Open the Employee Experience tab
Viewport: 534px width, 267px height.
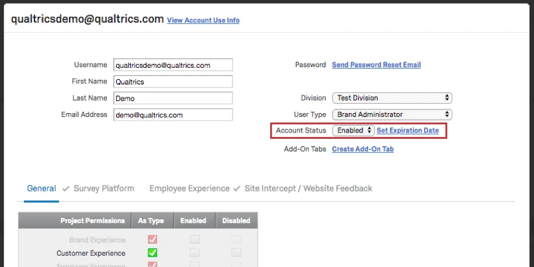click(x=189, y=188)
